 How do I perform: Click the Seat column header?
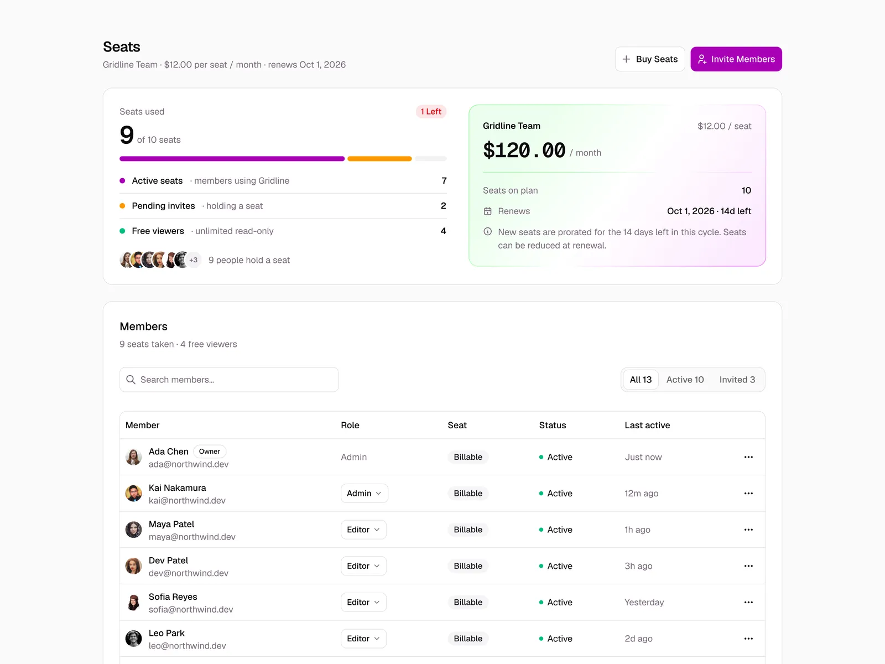(x=457, y=426)
